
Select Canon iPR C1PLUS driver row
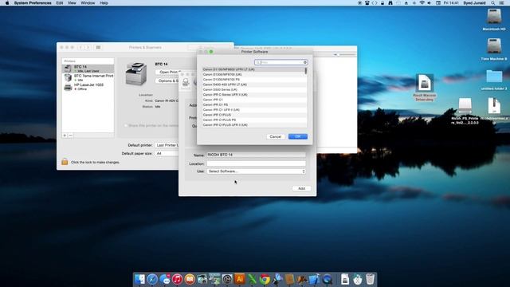pos(253,115)
